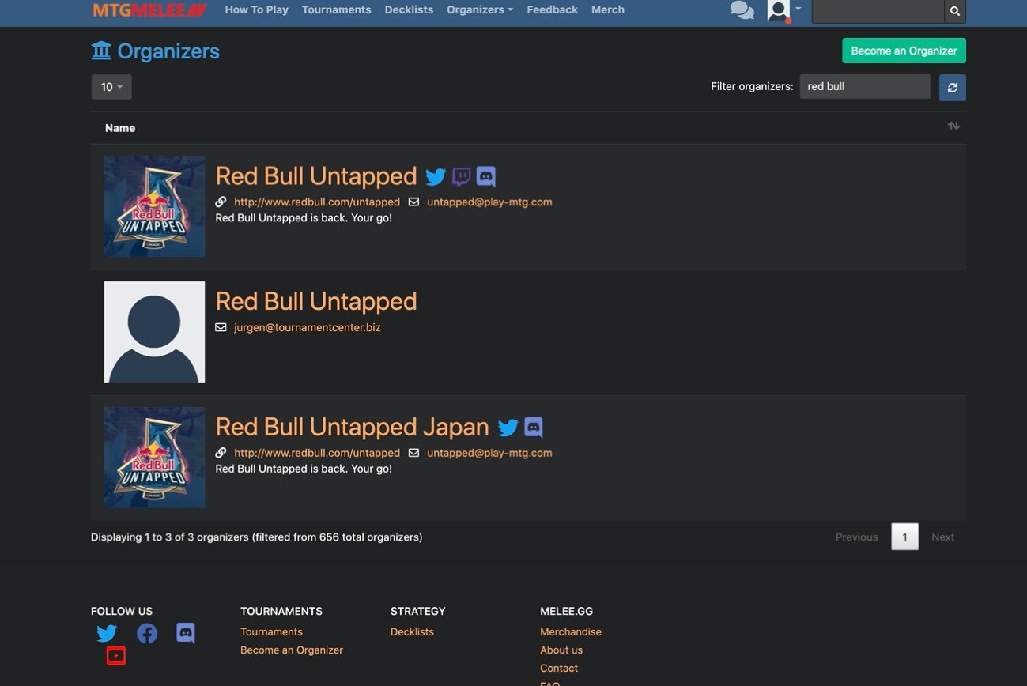Select pagination page 1
This screenshot has height=686, width=1027.
click(905, 537)
